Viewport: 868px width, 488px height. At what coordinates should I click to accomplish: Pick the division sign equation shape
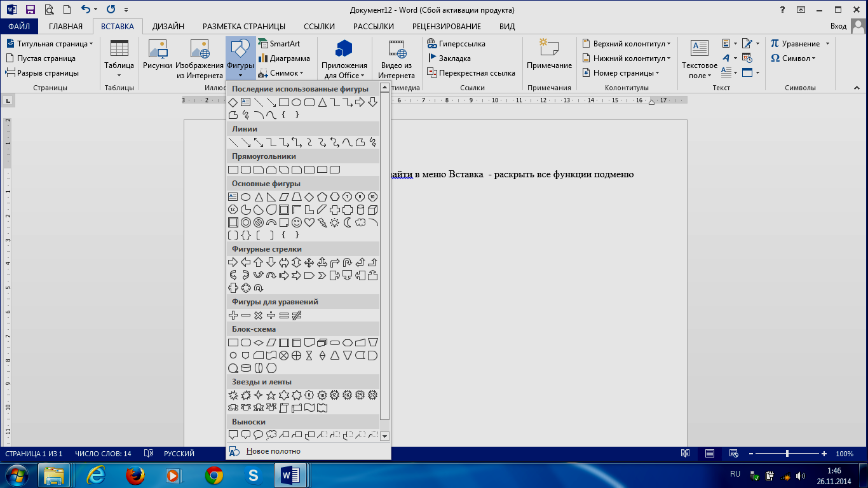(x=271, y=315)
